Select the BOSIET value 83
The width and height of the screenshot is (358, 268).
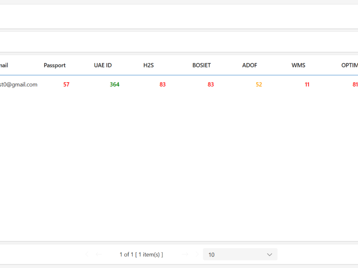211,84
